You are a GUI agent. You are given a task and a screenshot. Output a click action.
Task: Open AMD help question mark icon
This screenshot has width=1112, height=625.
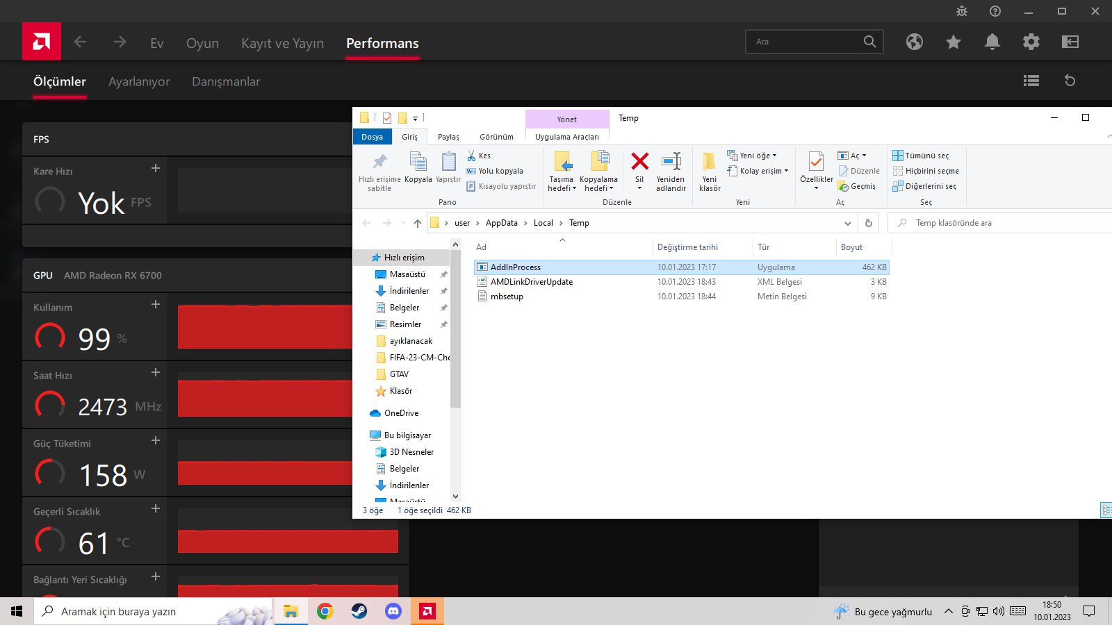coord(995,11)
